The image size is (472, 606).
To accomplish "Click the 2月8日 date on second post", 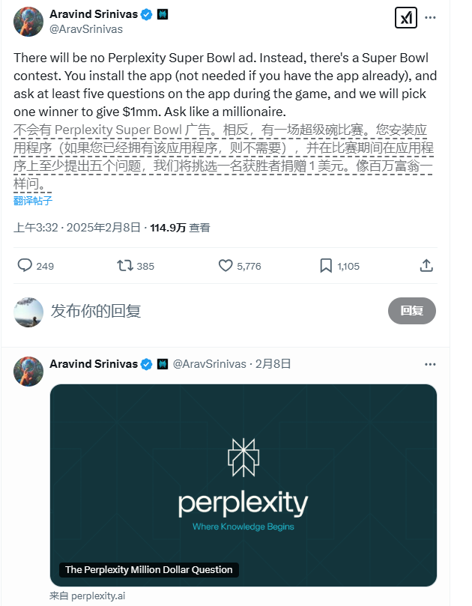I will pyautogui.click(x=274, y=364).
